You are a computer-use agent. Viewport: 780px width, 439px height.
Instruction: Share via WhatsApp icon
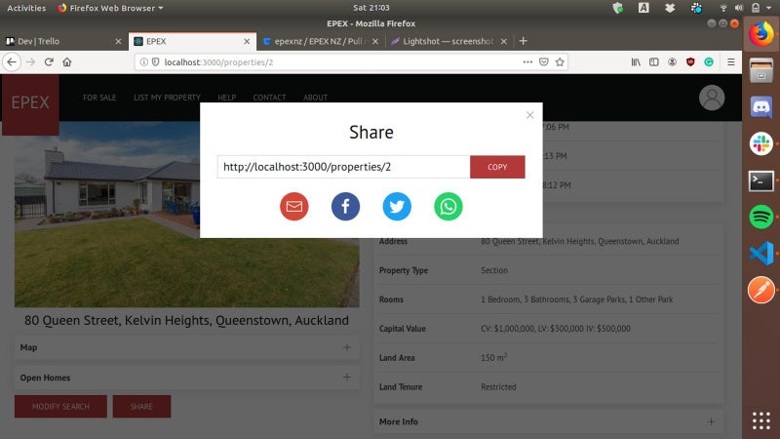tap(448, 206)
